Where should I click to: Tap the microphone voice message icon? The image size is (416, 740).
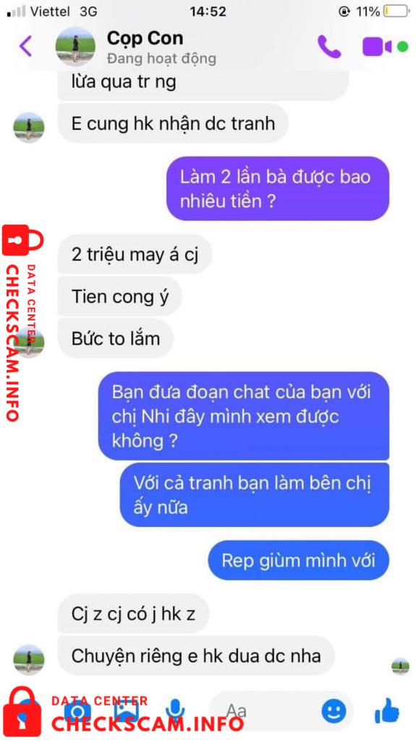(x=175, y=711)
